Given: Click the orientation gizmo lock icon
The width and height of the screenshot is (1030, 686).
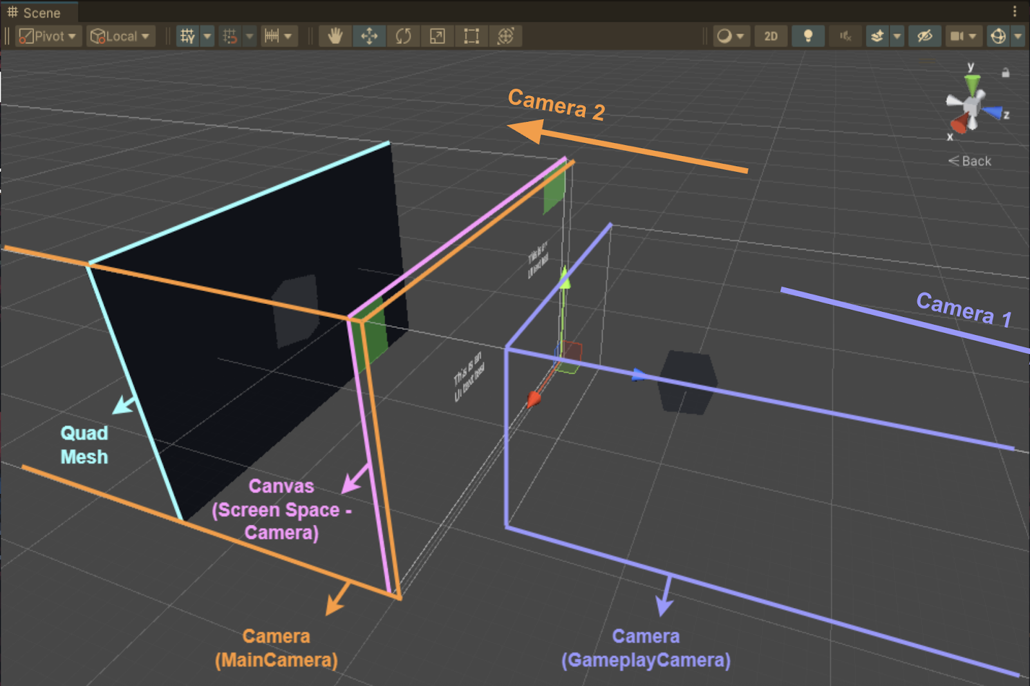Looking at the screenshot, I should pos(1006,73).
